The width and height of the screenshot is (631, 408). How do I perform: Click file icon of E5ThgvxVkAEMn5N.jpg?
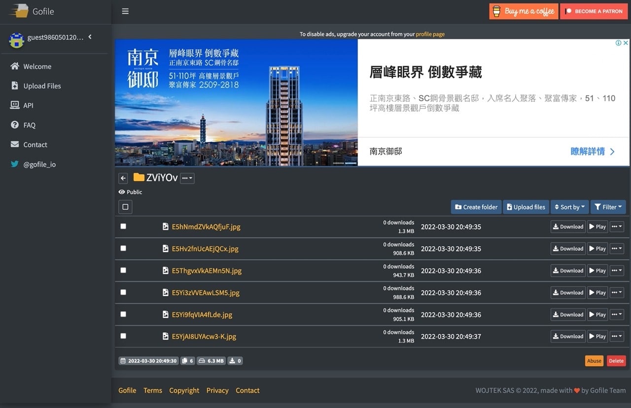coord(166,271)
